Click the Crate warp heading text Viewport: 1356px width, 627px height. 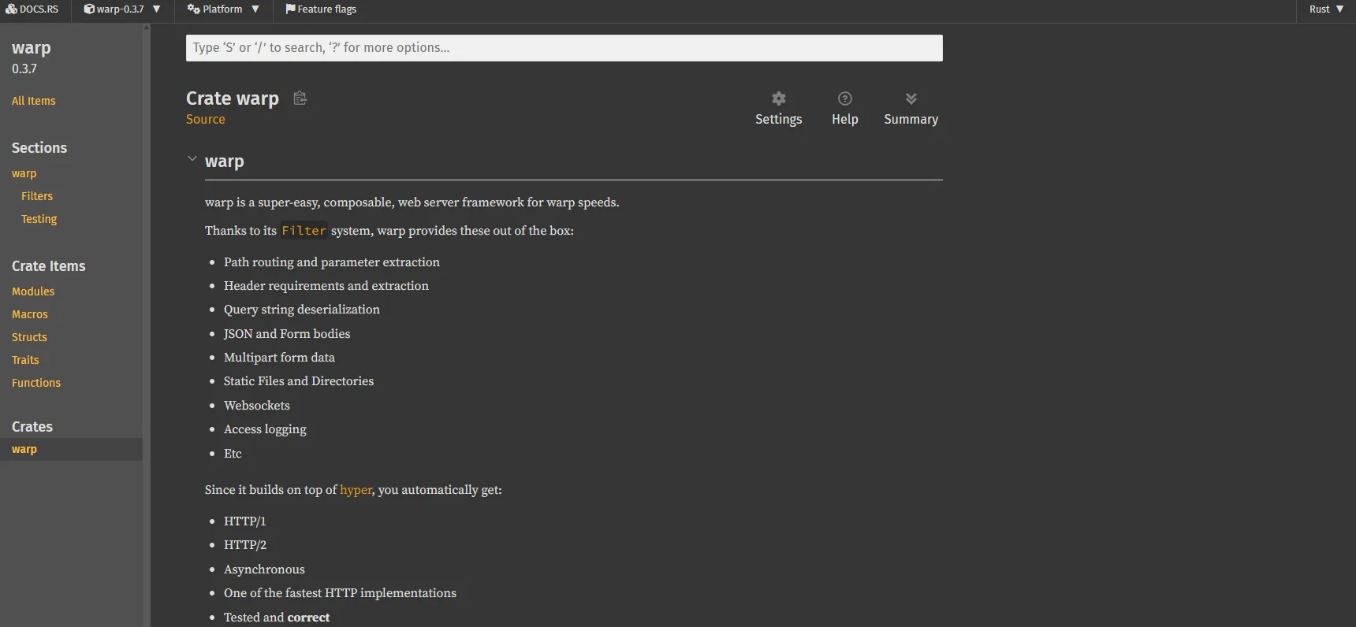(x=233, y=98)
